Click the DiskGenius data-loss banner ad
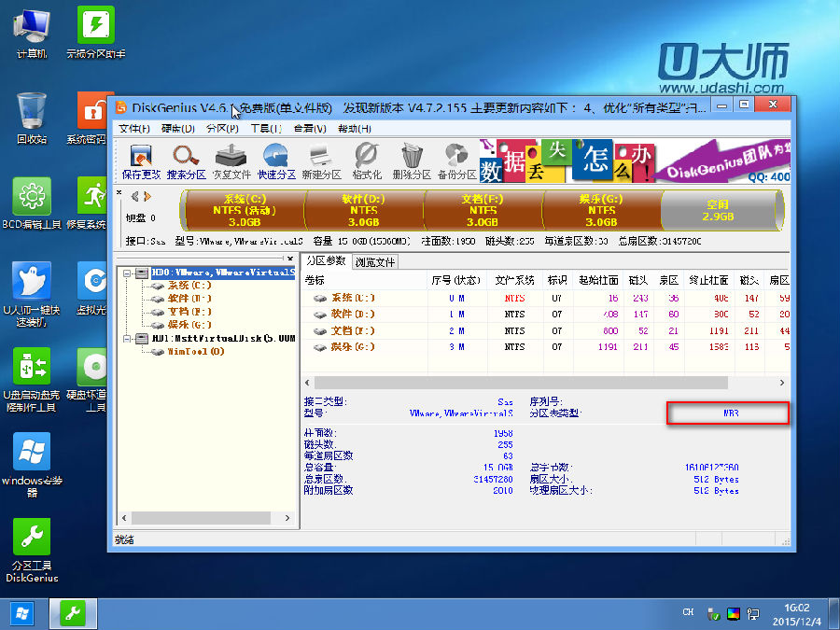Image resolution: width=840 pixels, height=630 pixels. tap(635, 161)
